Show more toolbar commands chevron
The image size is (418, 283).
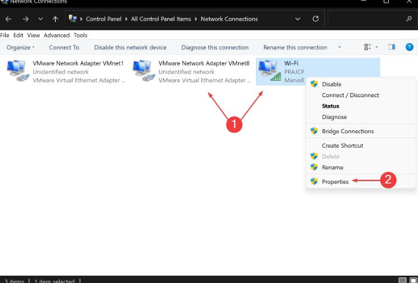[x=339, y=47]
